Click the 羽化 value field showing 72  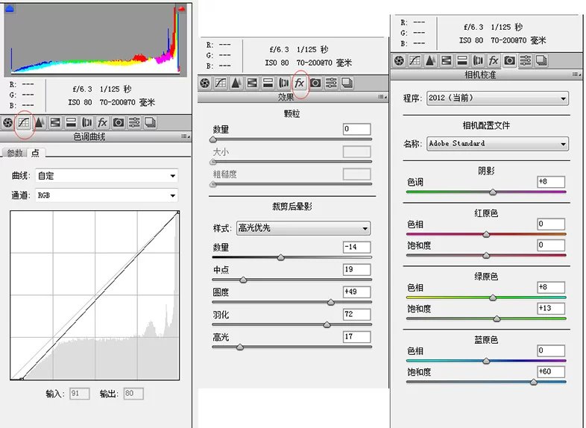point(357,315)
